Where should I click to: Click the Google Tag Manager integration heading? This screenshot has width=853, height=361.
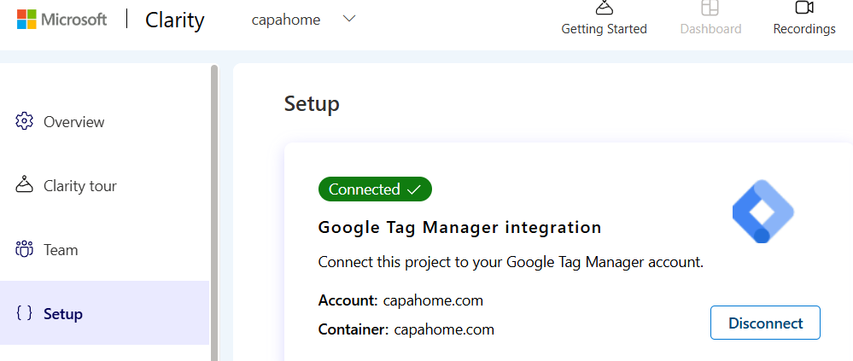pyautogui.click(x=459, y=227)
